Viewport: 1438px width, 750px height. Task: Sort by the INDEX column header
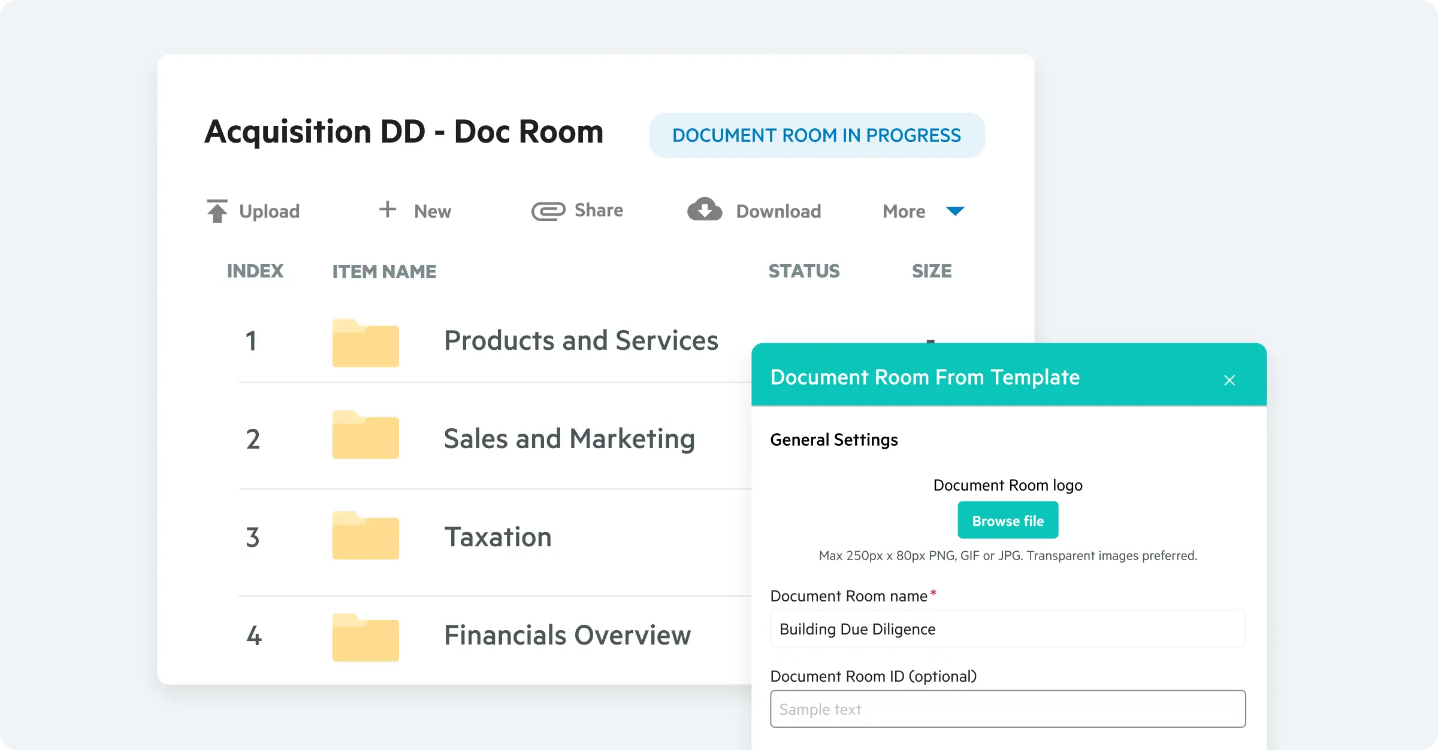coord(255,271)
